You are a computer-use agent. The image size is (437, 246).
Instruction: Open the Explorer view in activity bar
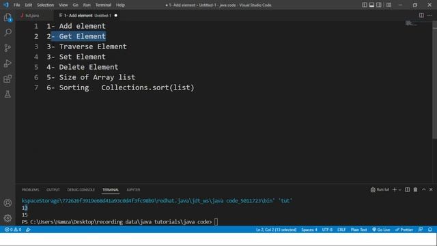pyautogui.click(x=8, y=18)
